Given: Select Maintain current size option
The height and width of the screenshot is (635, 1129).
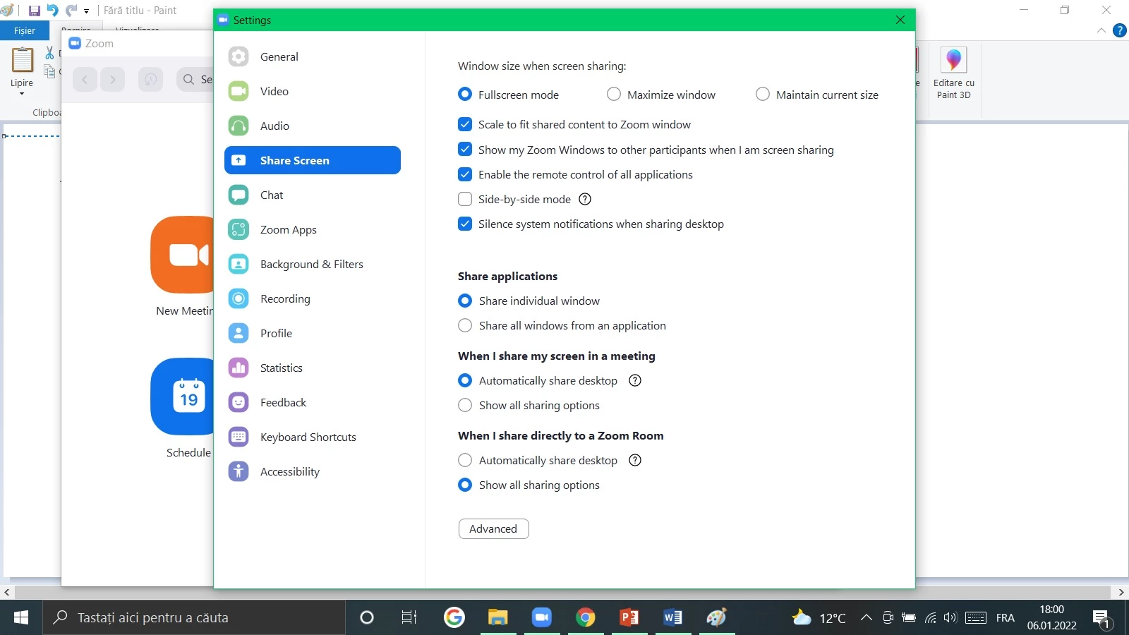Looking at the screenshot, I should click(763, 94).
